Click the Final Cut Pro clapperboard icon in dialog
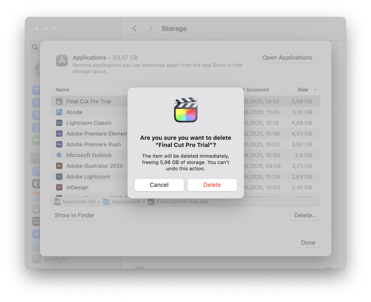 coord(186,110)
